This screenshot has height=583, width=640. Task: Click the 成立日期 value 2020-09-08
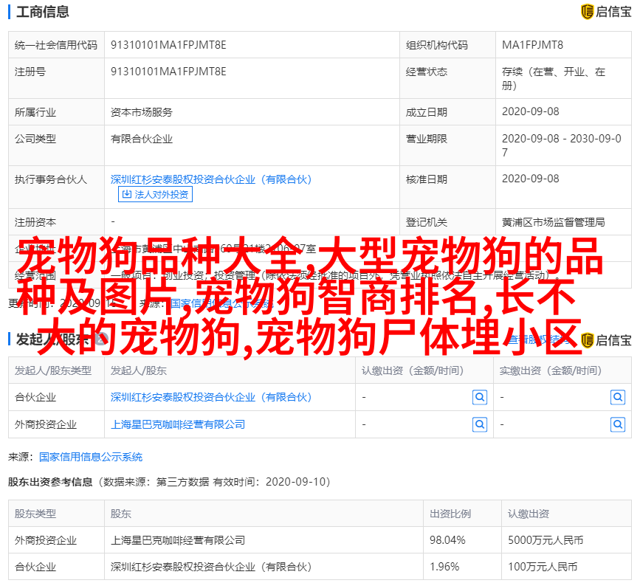[x=530, y=111]
